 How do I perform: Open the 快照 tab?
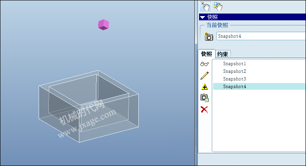click(206, 54)
